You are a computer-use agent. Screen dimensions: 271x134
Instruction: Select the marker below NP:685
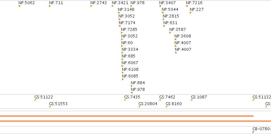point(122,59)
